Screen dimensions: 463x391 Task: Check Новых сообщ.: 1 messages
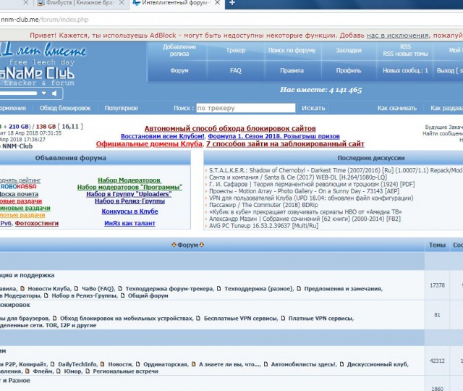click(x=405, y=71)
